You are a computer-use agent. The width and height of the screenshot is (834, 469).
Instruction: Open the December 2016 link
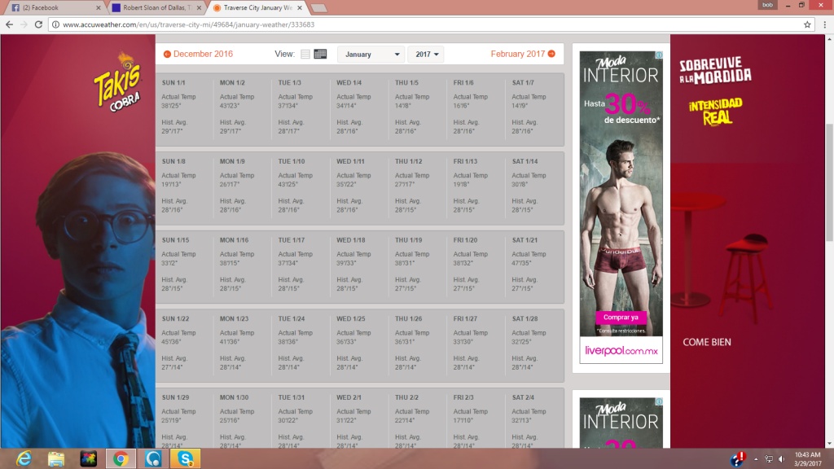203,55
